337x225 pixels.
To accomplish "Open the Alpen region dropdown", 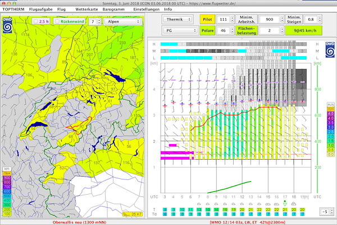I will coord(123,21).
